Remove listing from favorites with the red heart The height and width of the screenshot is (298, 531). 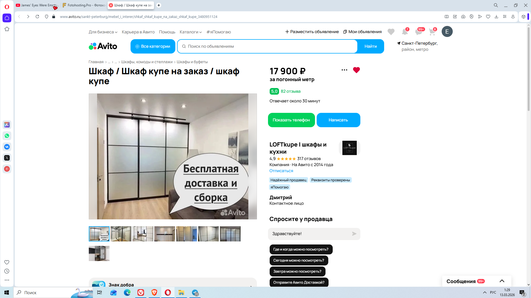pos(356,70)
